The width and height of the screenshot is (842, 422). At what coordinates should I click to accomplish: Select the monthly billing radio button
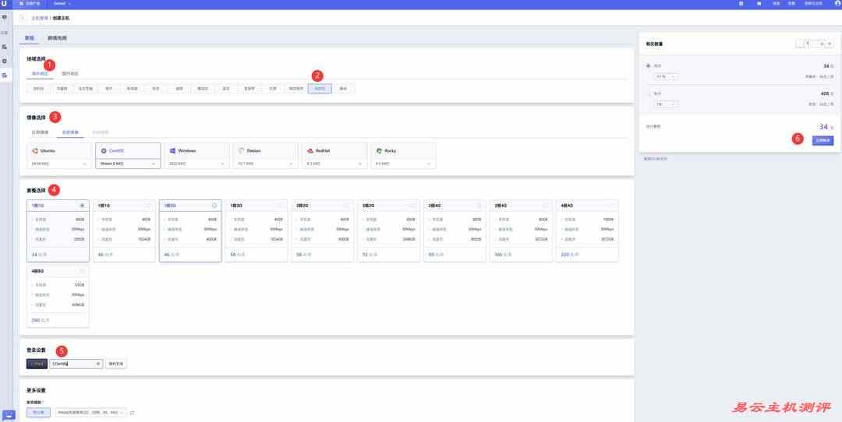click(x=649, y=66)
